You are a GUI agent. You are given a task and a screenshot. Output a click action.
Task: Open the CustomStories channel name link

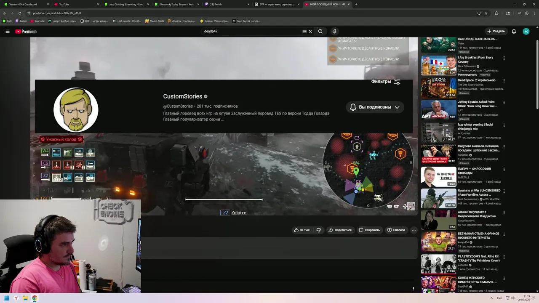(182, 96)
